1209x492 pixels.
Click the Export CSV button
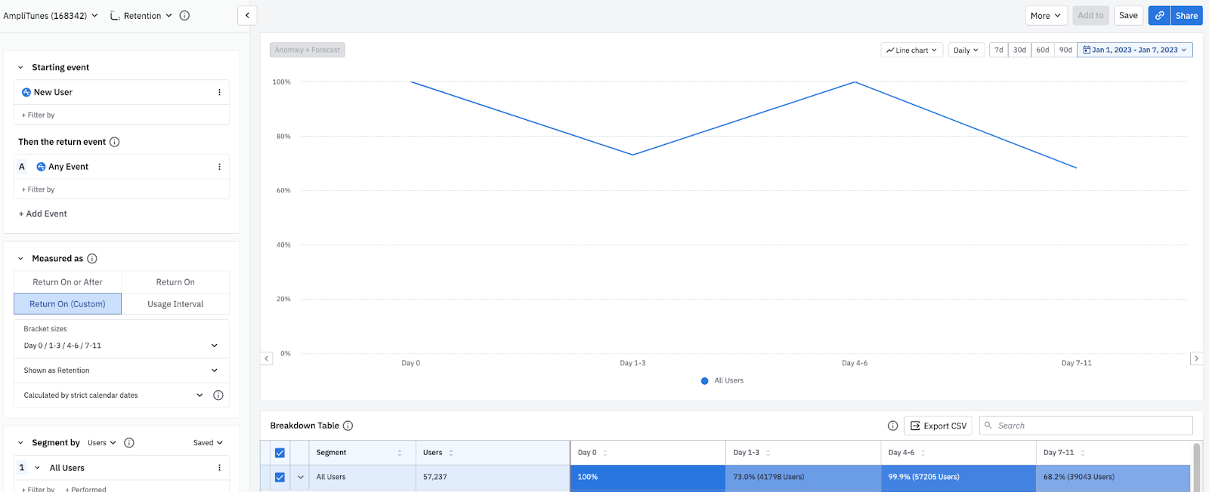coord(938,426)
